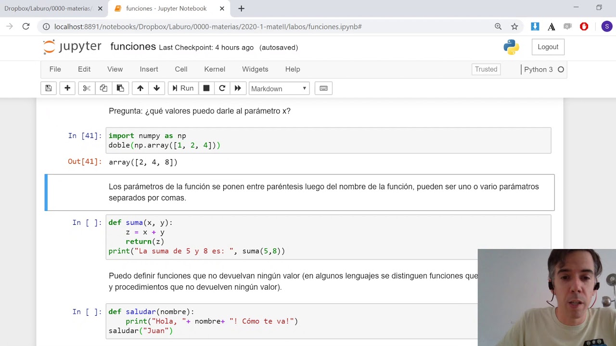Move selected cell up with arrow
The image size is (616, 346).
tap(140, 88)
